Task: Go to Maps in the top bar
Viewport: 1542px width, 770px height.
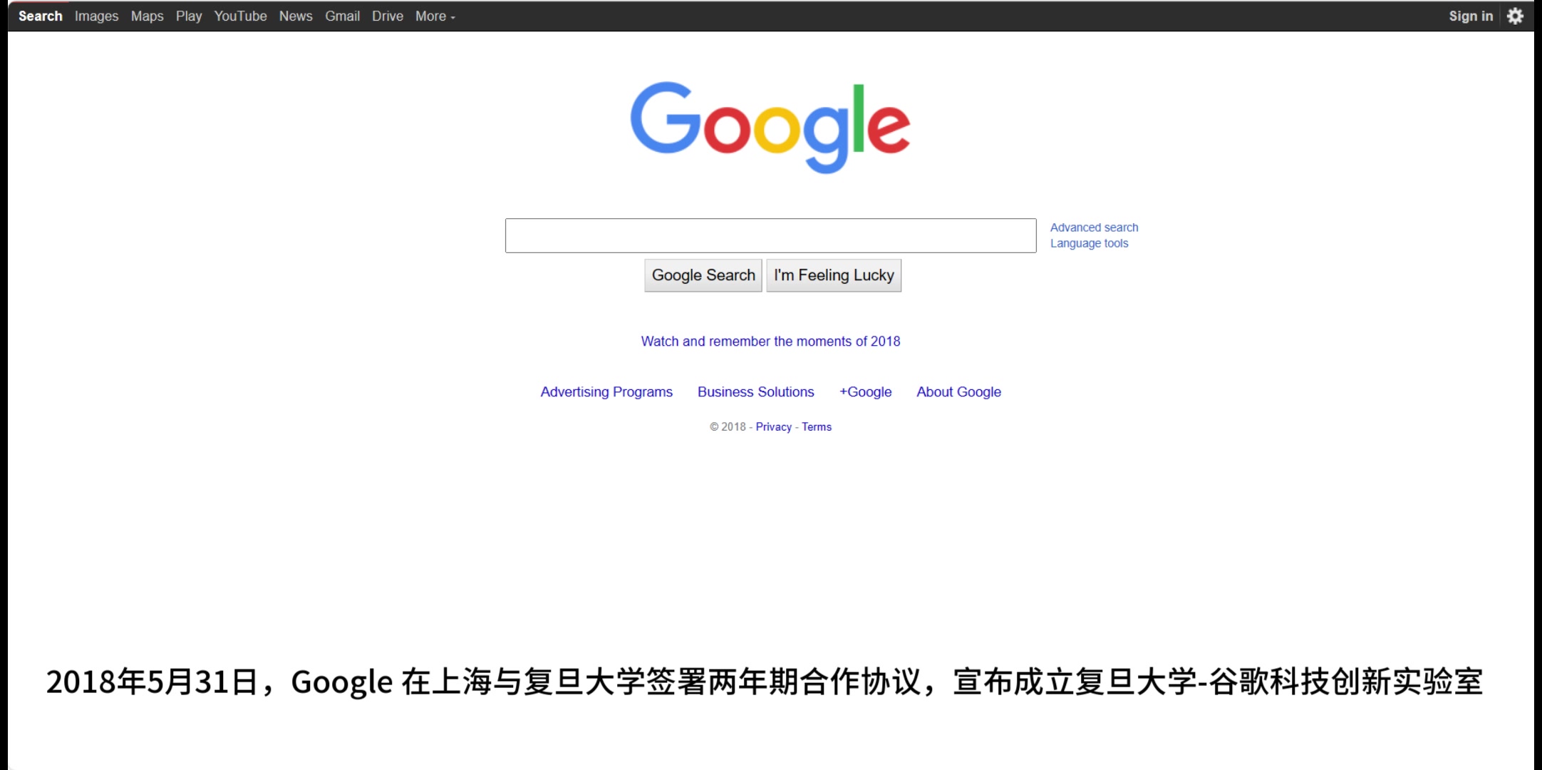Action: [x=147, y=16]
